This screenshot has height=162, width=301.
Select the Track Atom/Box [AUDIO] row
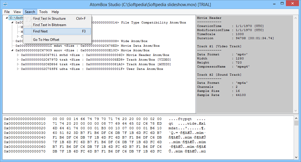pyautogui.click(x=96, y=64)
